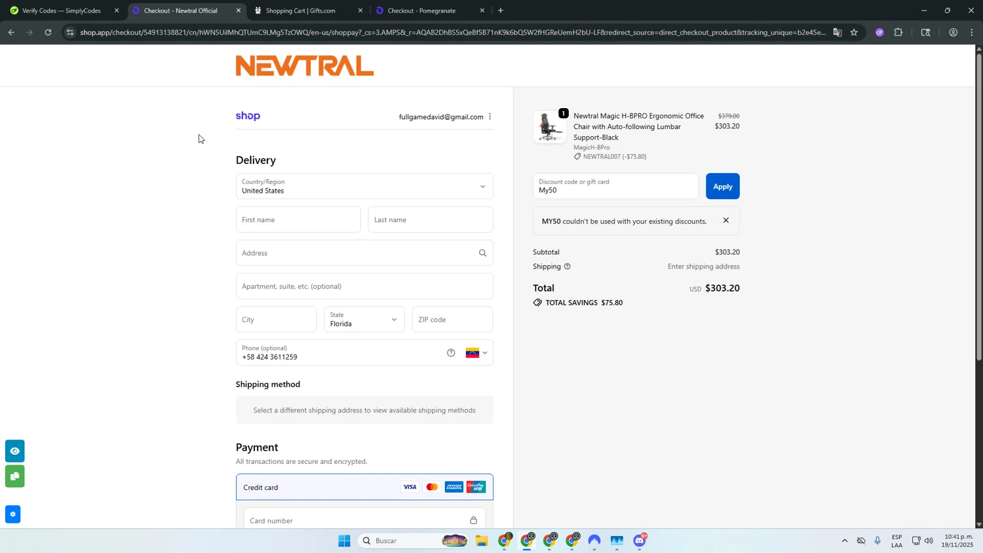Click the Shop logo
Image resolution: width=983 pixels, height=553 pixels.
tap(248, 116)
